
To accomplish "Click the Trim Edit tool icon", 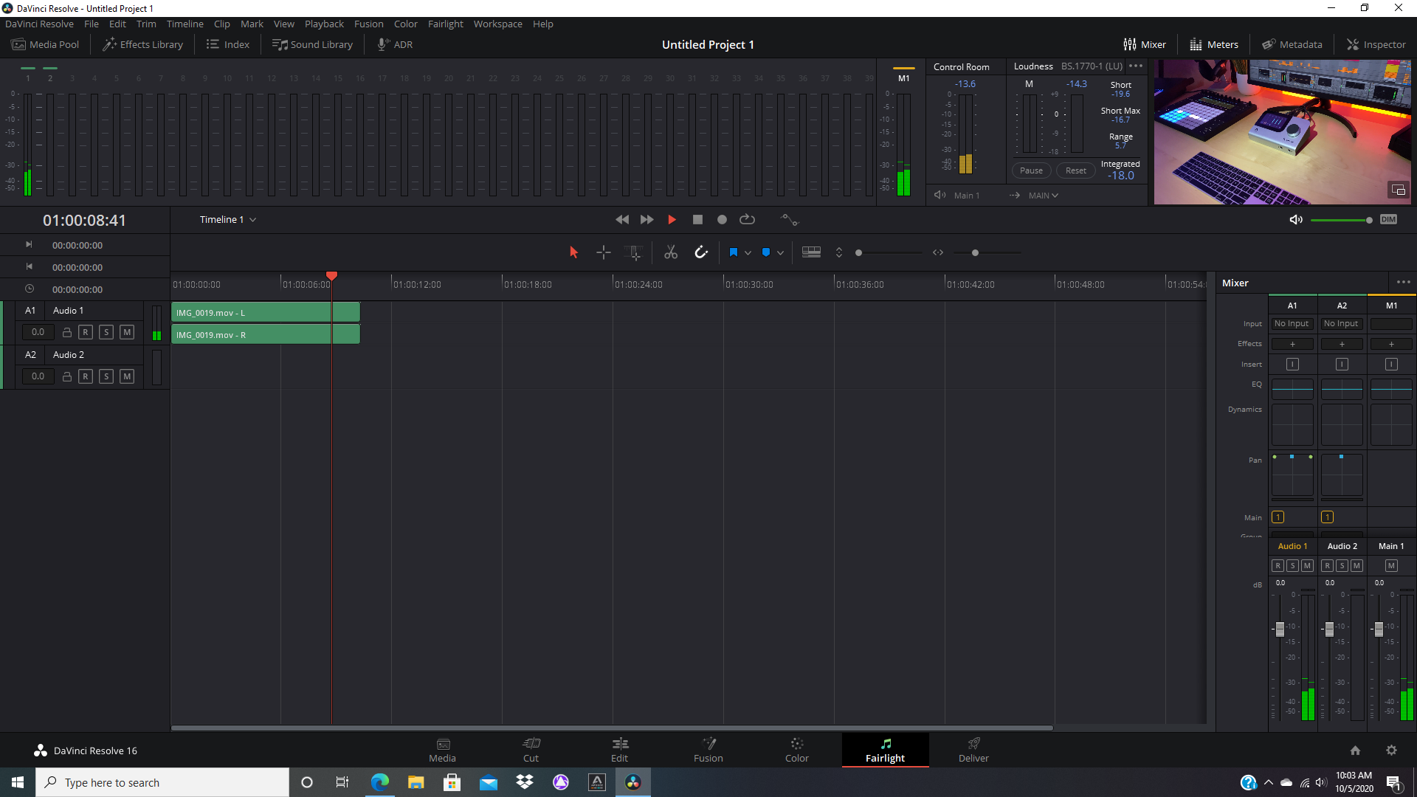I will [635, 252].
